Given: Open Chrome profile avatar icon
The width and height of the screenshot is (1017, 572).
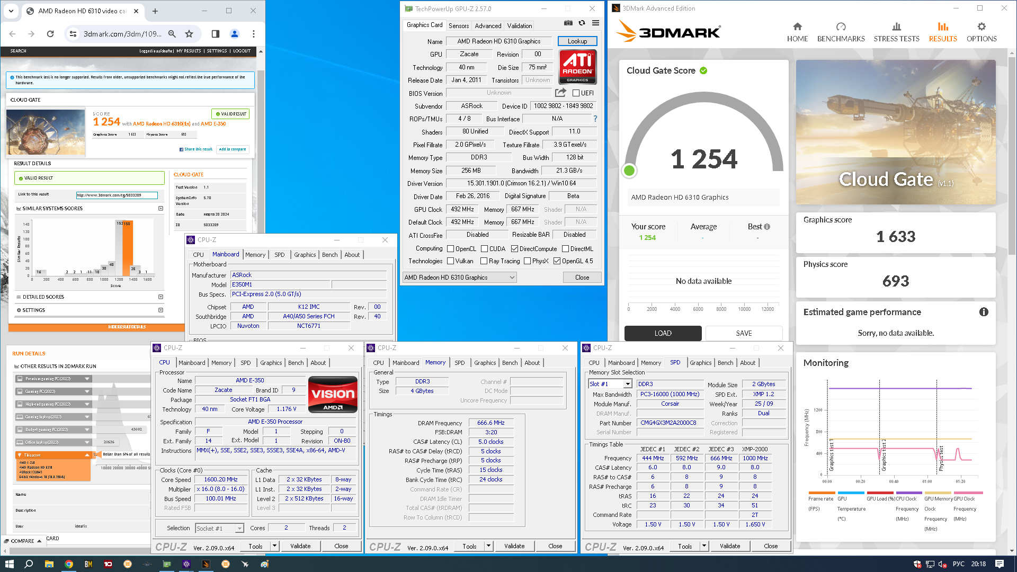Looking at the screenshot, I should click(235, 34).
